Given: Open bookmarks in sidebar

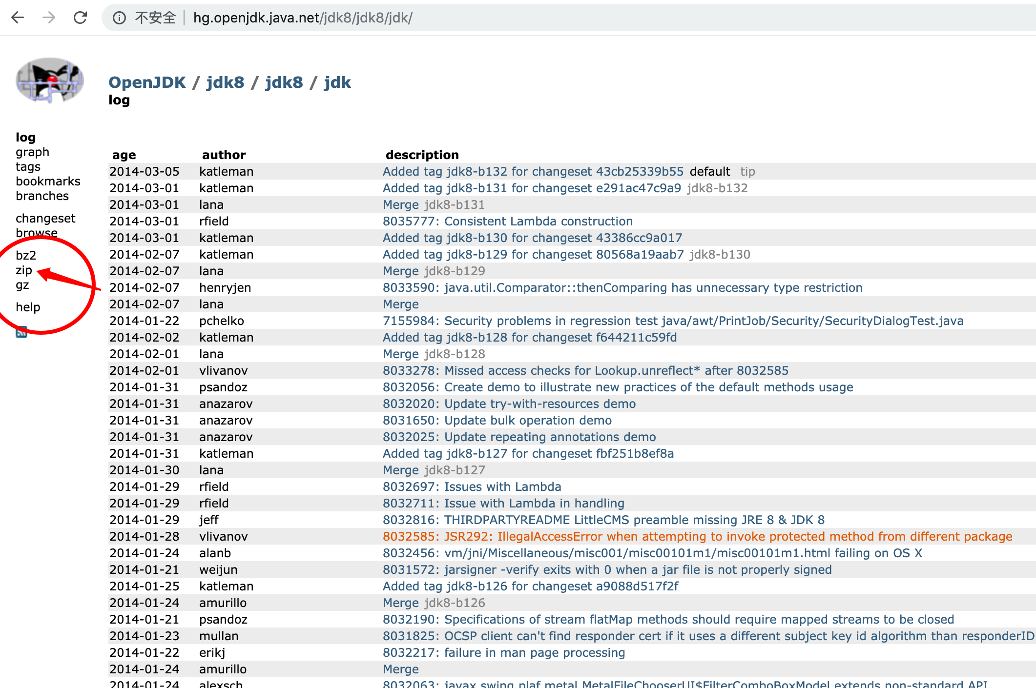Looking at the screenshot, I should (x=48, y=182).
